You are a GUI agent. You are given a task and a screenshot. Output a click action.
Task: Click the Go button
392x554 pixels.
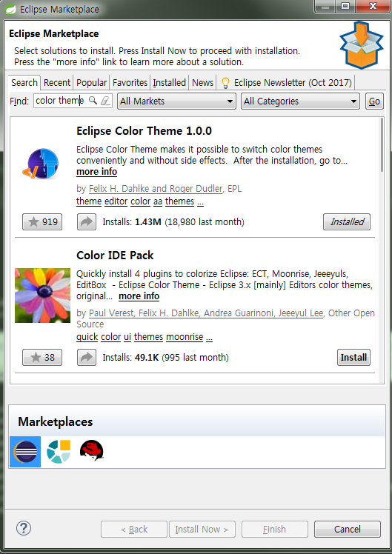coord(374,101)
